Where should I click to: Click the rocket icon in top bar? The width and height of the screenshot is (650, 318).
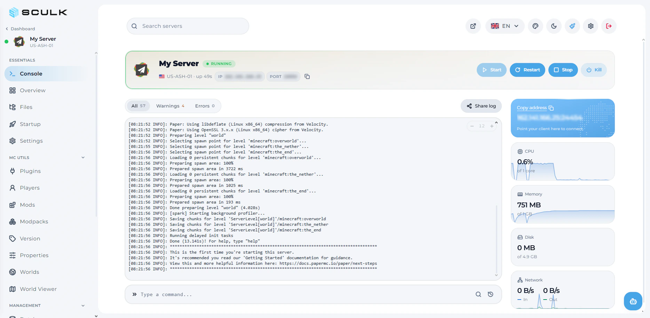coord(572,26)
